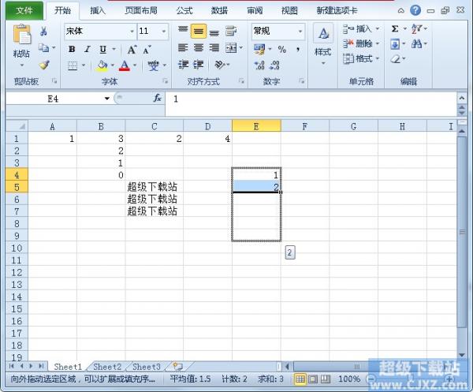This screenshot has height=392, width=473.
Task: Click the AutoSum sigma icon
Action: (x=395, y=28)
